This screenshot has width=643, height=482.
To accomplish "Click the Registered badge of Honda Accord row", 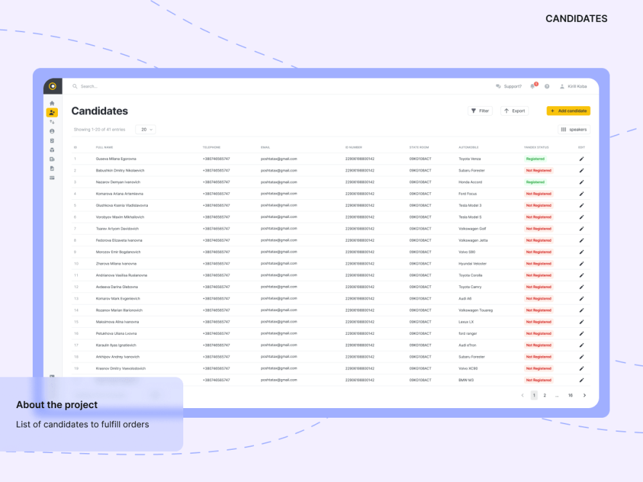I will (535, 182).
